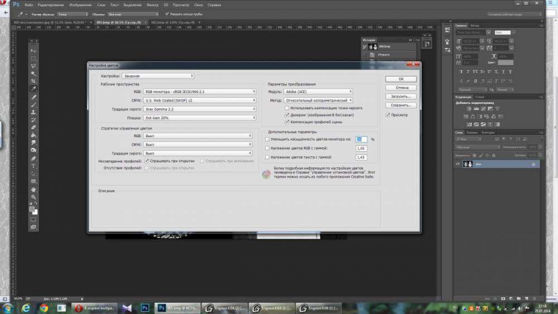Click the 'Загрузить...' button
Viewport: 558px width, 314px height.
401,96
